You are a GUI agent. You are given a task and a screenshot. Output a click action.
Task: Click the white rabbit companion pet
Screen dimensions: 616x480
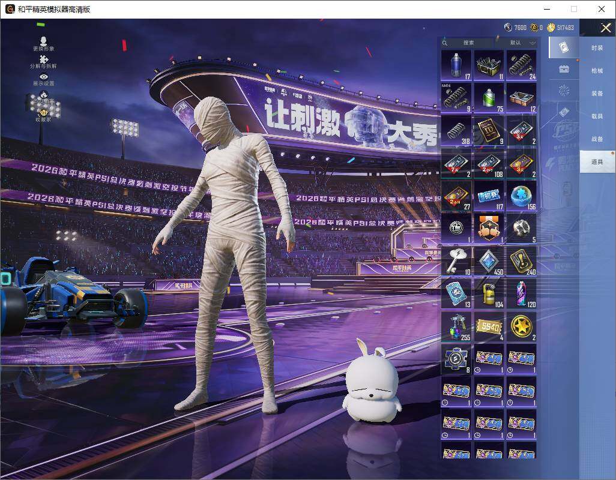point(371,381)
